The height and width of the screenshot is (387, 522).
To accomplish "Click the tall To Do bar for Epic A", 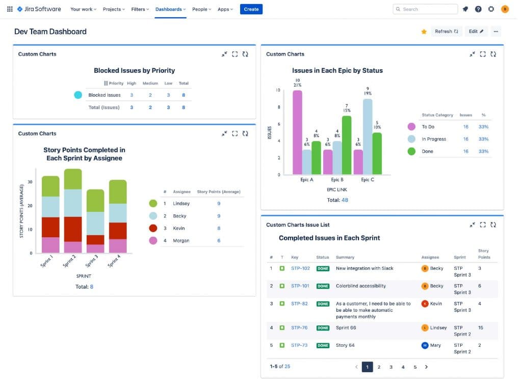I will point(297,132).
